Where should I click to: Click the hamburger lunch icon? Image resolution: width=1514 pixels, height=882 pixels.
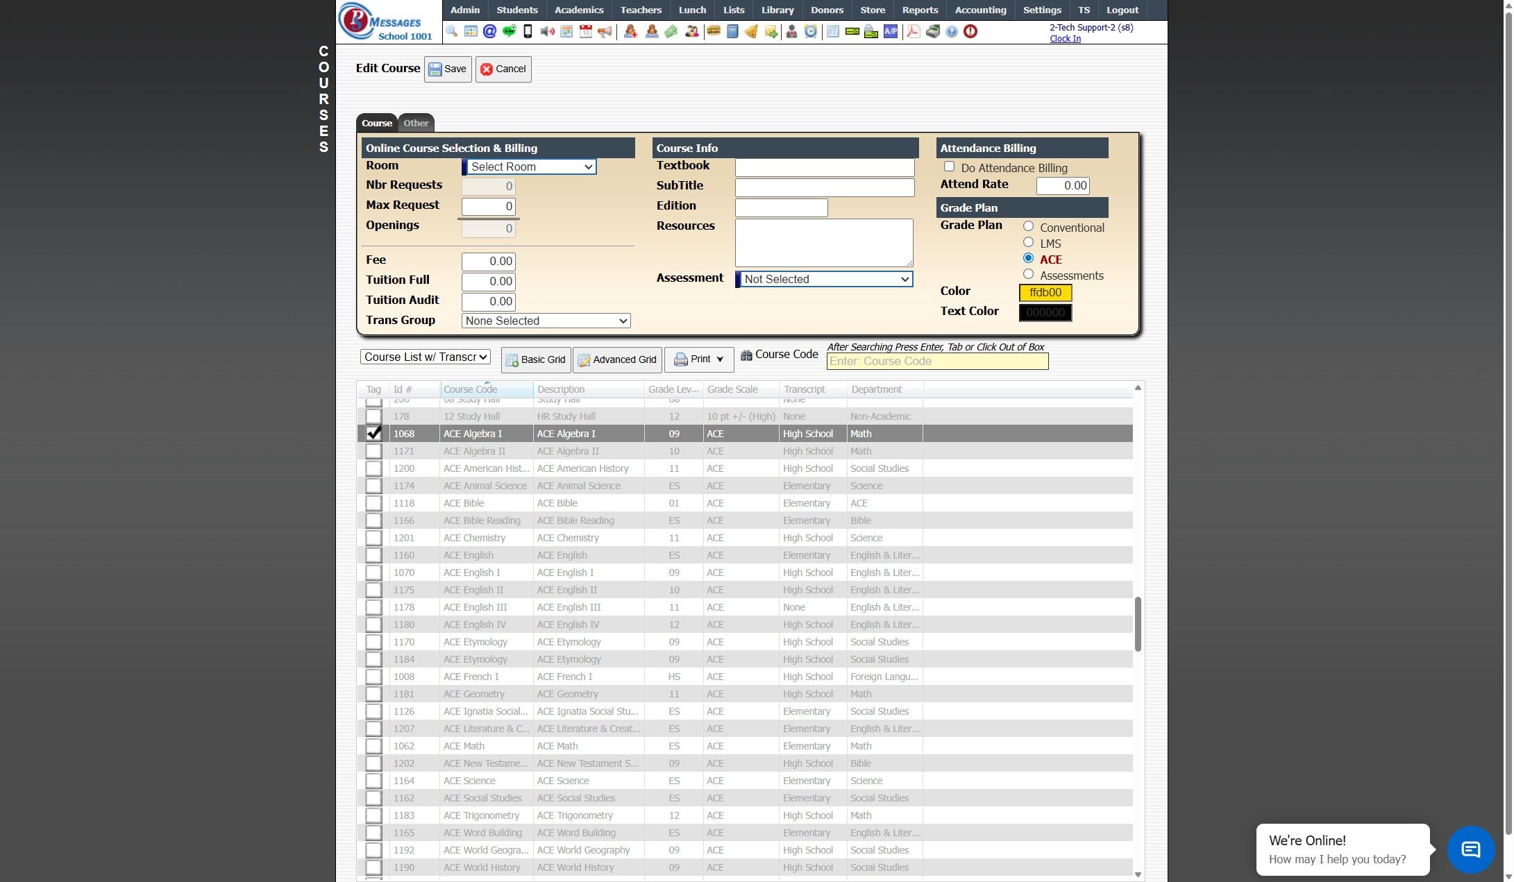713,31
